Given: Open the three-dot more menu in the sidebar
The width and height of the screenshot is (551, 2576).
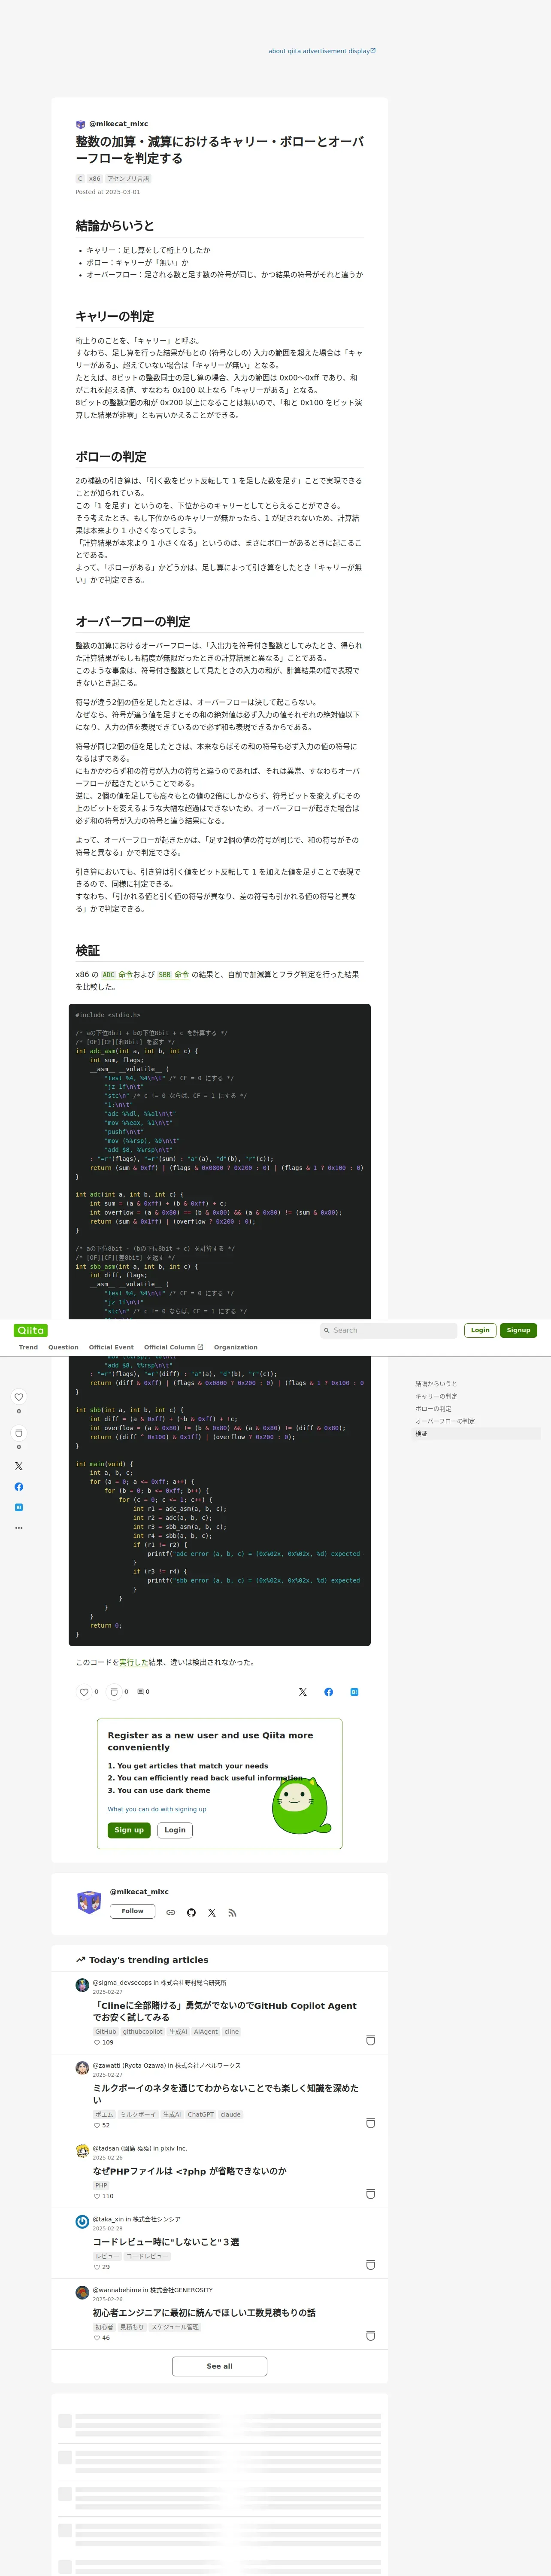Looking at the screenshot, I should coord(18,1528).
